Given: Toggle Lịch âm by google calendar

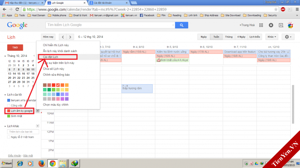Looking at the screenshot, I should [9, 111].
